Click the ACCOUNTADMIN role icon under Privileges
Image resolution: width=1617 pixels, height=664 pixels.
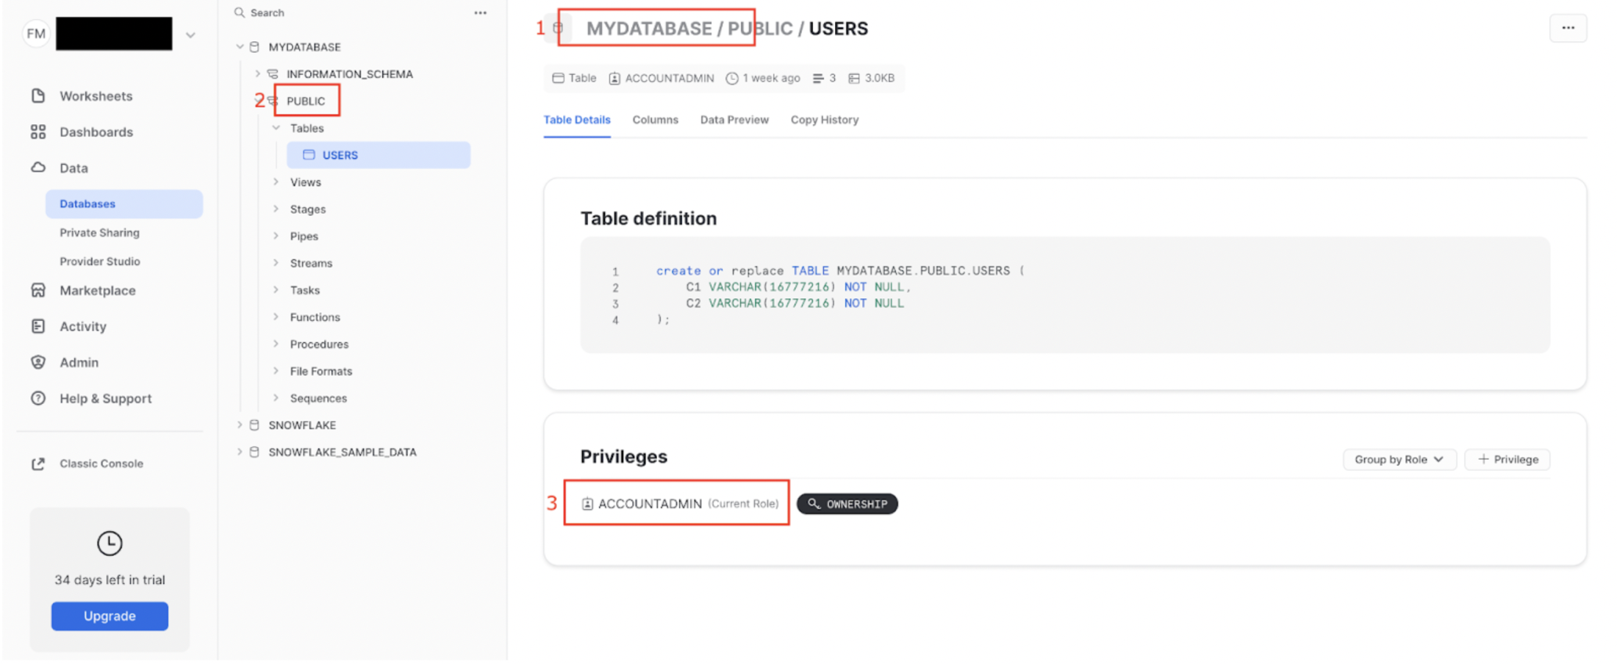587,504
